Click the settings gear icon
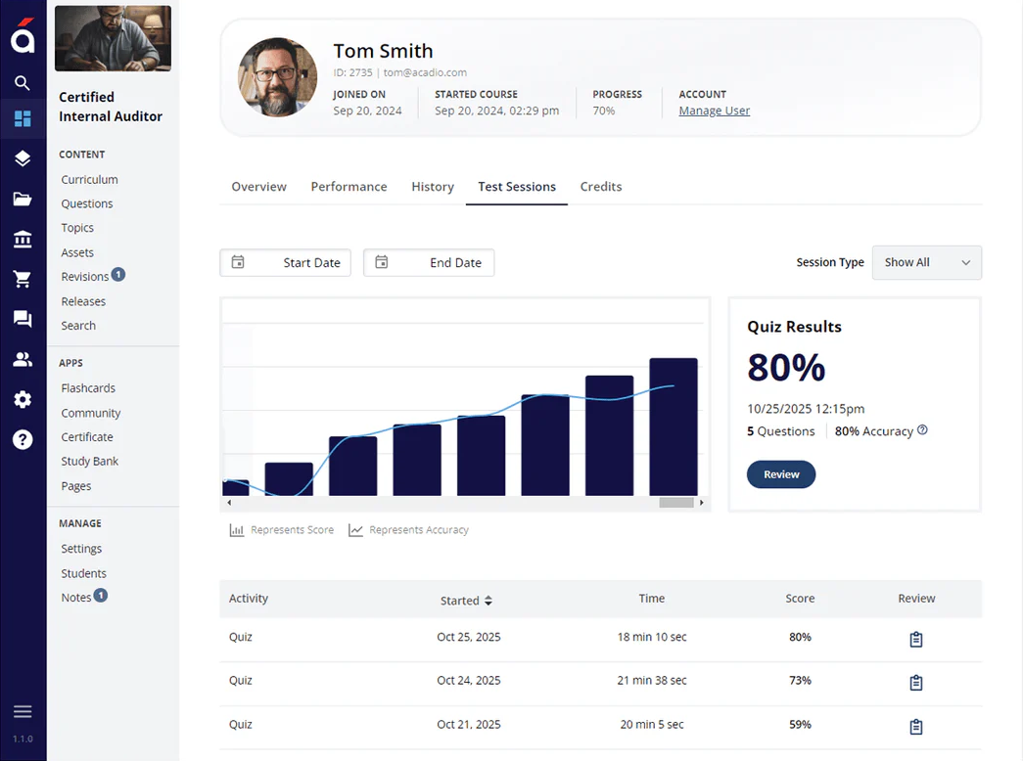Image resolution: width=1023 pixels, height=761 pixels. 23,399
